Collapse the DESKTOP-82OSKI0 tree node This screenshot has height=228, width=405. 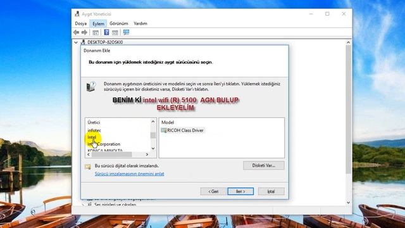click(76, 42)
